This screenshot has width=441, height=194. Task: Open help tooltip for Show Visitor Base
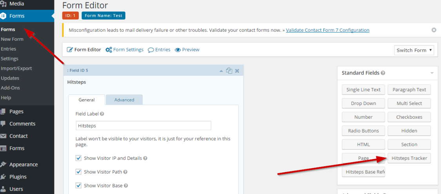pos(126,185)
